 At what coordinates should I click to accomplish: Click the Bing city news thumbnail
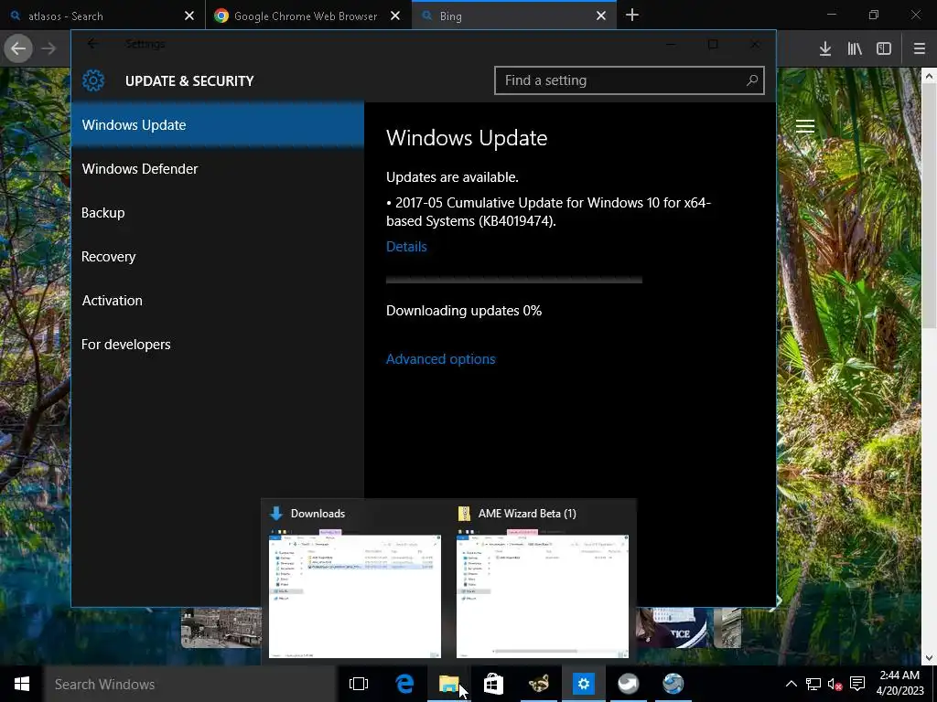(221, 628)
